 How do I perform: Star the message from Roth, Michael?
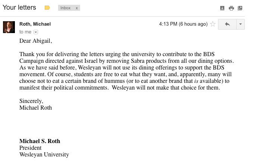click(x=213, y=24)
